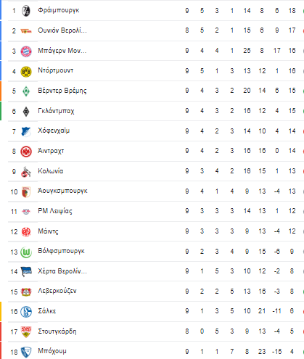Open the Φράιμπουργκ team link
The image size is (304, 359).
click(x=59, y=10)
